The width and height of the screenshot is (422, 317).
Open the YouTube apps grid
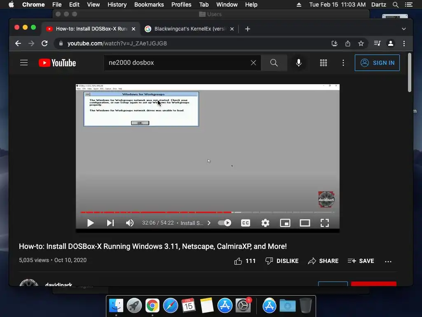coord(323,63)
